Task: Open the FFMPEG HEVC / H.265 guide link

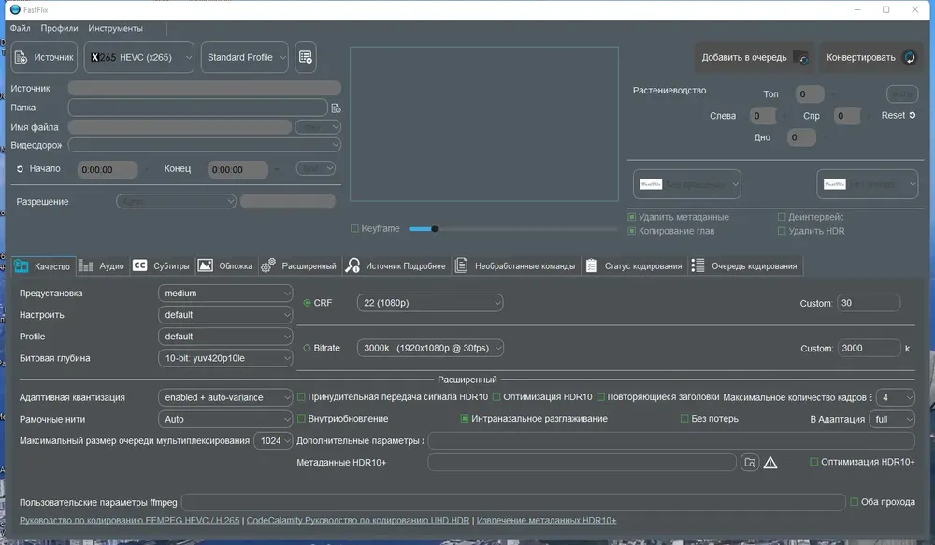Action: pyautogui.click(x=129, y=521)
